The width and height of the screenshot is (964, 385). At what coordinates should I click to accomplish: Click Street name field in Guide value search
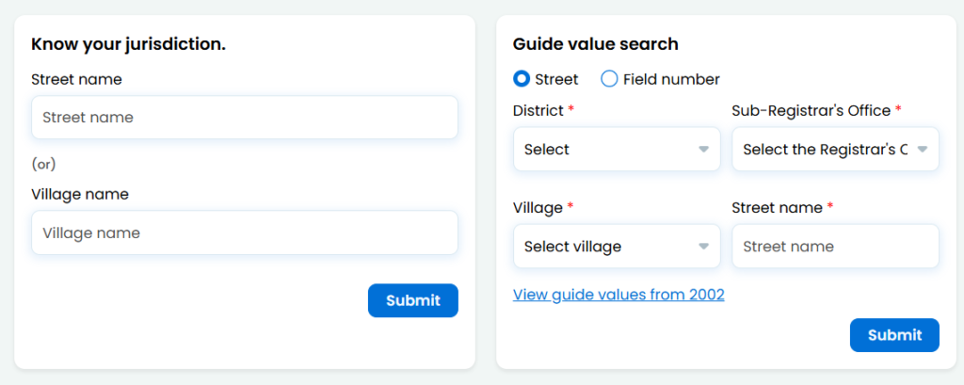tap(835, 247)
